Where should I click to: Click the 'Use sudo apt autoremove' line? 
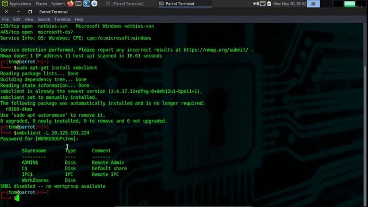click(x=52, y=115)
